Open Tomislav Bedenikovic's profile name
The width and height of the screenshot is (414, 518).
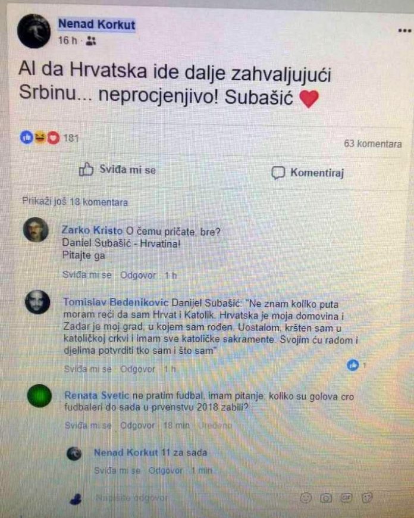click(x=115, y=302)
